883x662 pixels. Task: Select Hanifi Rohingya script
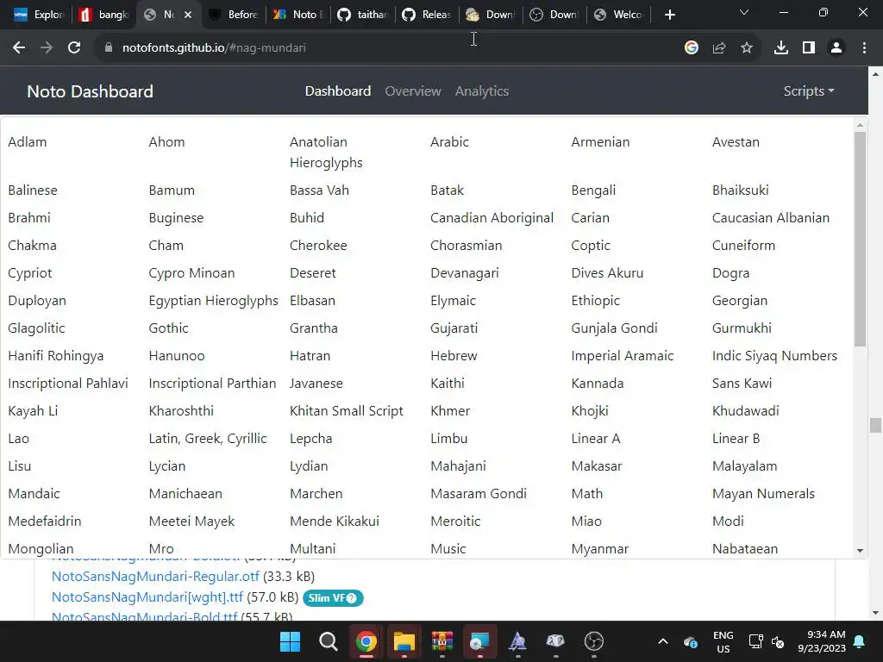point(56,356)
